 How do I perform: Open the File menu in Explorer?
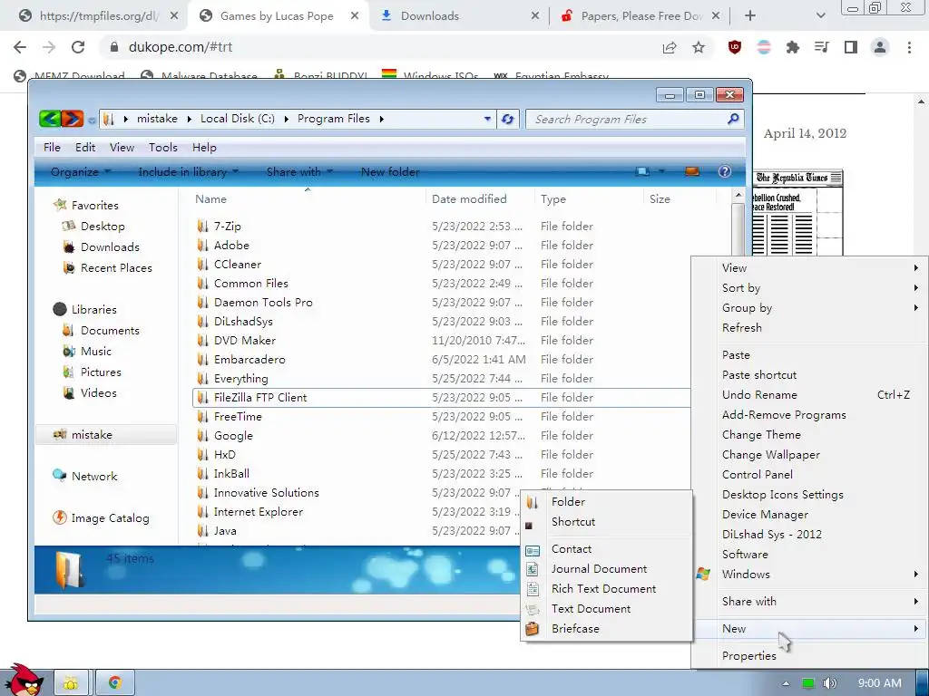click(52, 148)
